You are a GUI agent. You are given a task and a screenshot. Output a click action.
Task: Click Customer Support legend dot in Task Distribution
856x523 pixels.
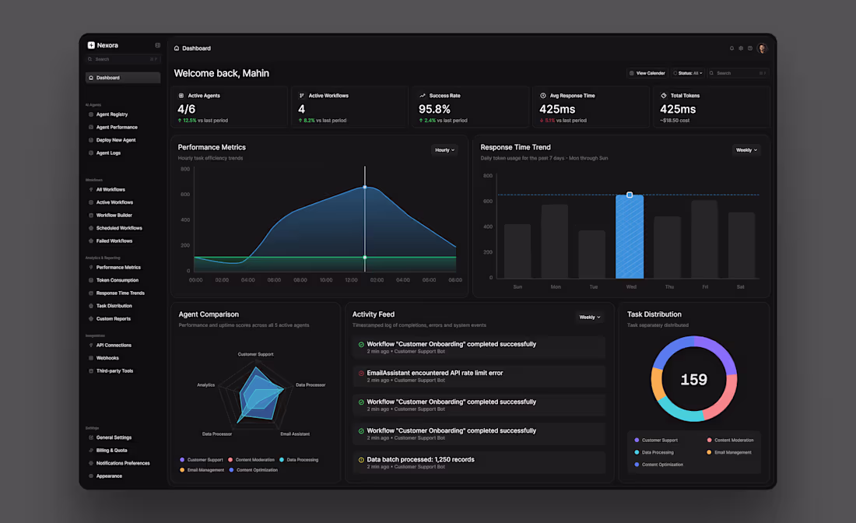coord(637,440)
